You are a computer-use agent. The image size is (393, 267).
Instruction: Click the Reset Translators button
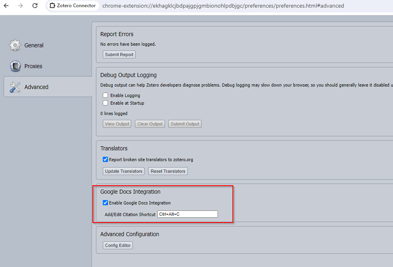tap(168, 171)
